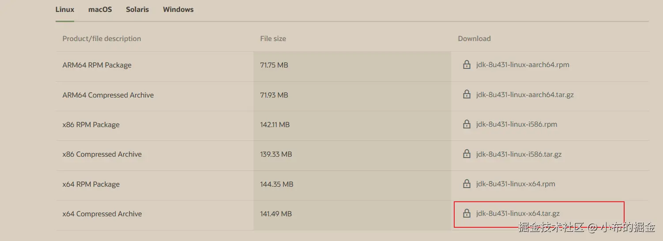
Task: Select the Solaris tab
Action: point(137,9)
